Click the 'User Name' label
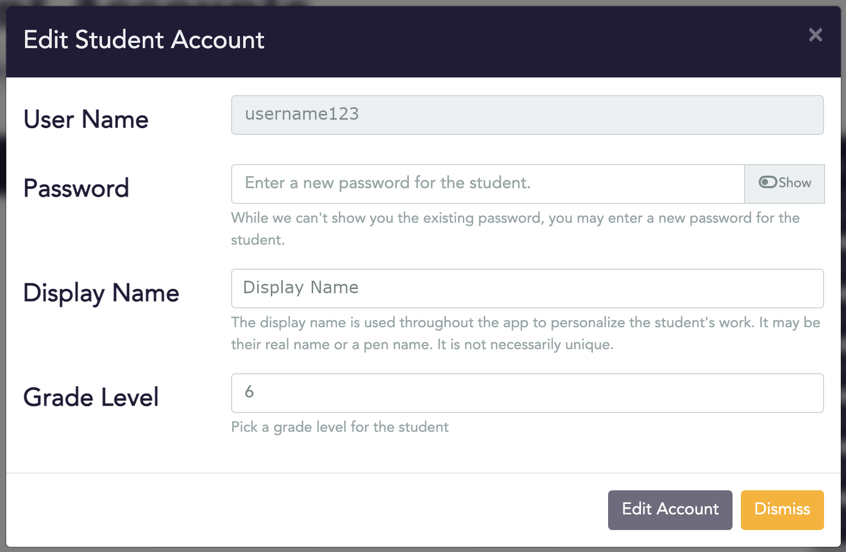Viewport: 846px width, 552px height. pos(86,119)
